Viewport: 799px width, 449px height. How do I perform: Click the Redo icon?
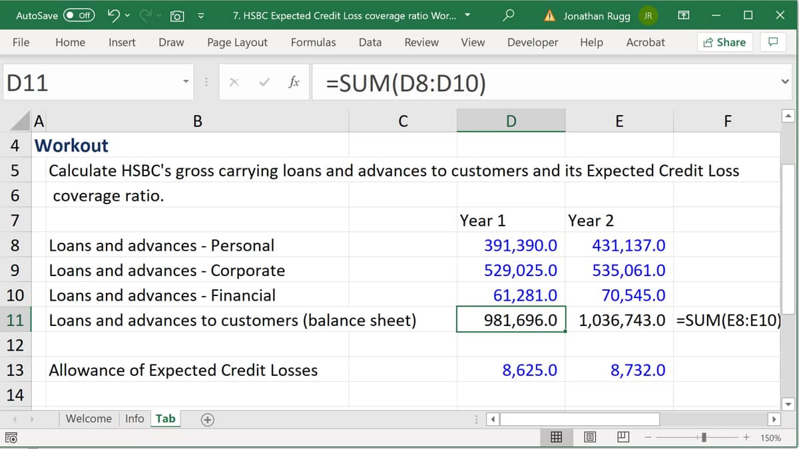coord(145,15)
